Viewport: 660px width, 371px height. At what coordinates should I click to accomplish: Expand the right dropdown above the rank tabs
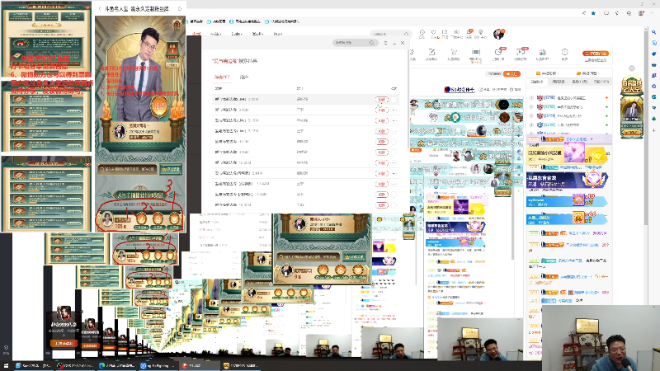click(x=588, y=73)
